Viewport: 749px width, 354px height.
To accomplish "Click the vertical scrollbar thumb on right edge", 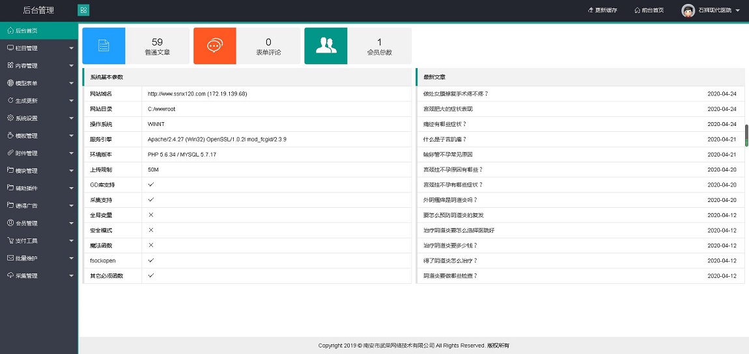I will pos(746,136).
